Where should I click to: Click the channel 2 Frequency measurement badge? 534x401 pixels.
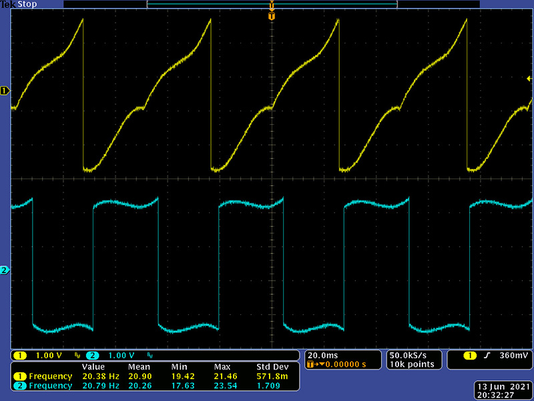(20, 386)
